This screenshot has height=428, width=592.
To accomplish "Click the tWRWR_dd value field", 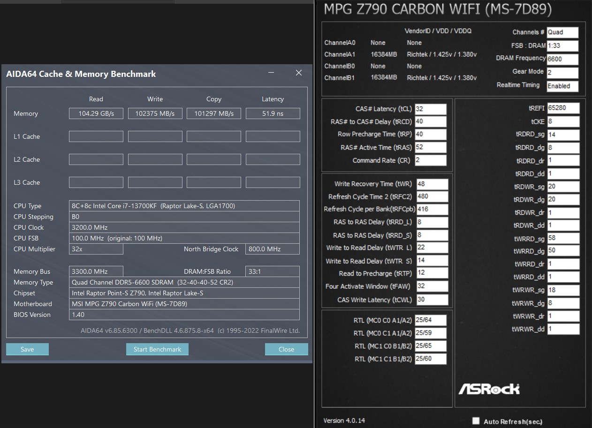I will pyautogui.click(x=563, y=329).
